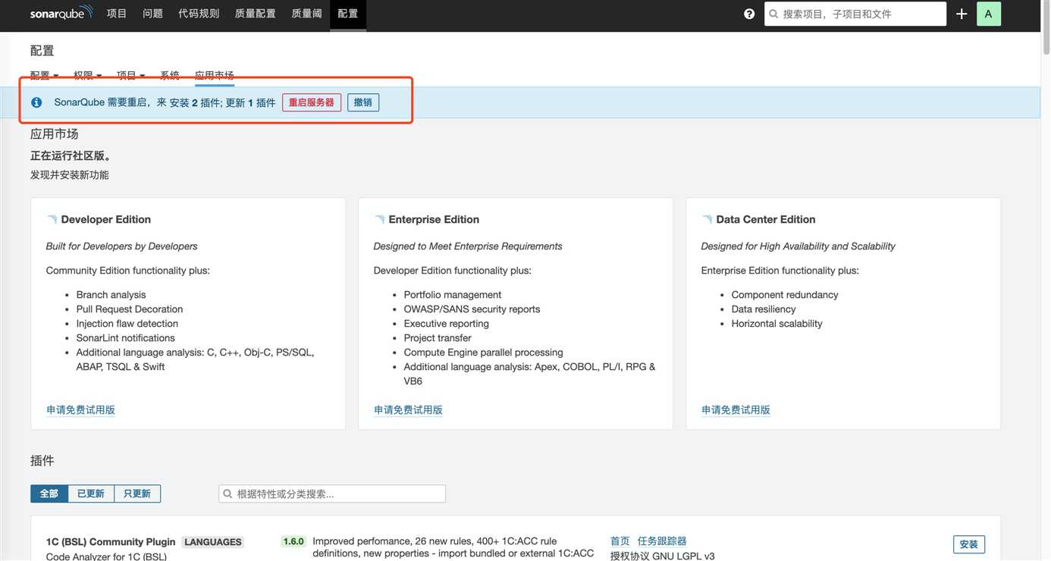Install the 1C (BSL) Community Plugin
This screenshot has height=561, width=1051.
click(x=969, y=544)
